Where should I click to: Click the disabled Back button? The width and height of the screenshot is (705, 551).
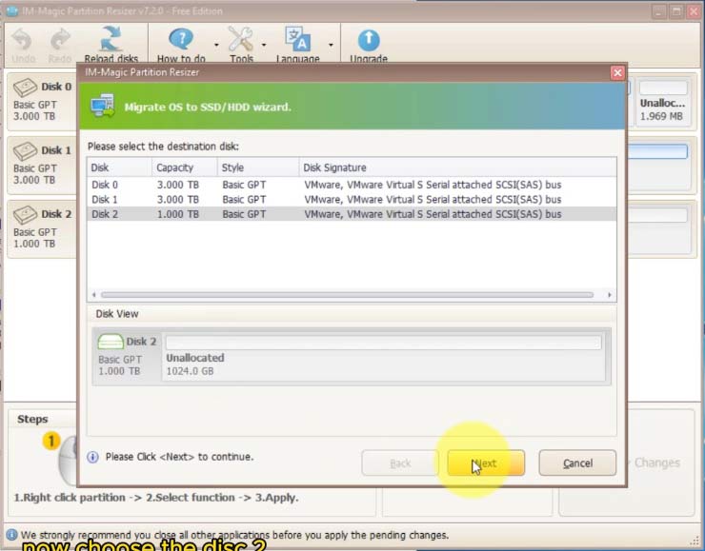click(x=400, y=463)
